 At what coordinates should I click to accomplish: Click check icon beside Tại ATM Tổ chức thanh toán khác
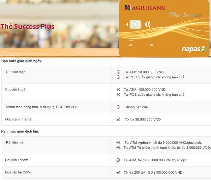click(x=118, y=147)
